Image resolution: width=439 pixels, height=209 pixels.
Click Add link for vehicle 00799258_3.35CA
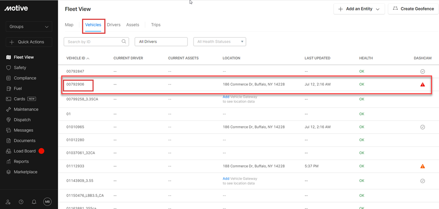point(226,97)
